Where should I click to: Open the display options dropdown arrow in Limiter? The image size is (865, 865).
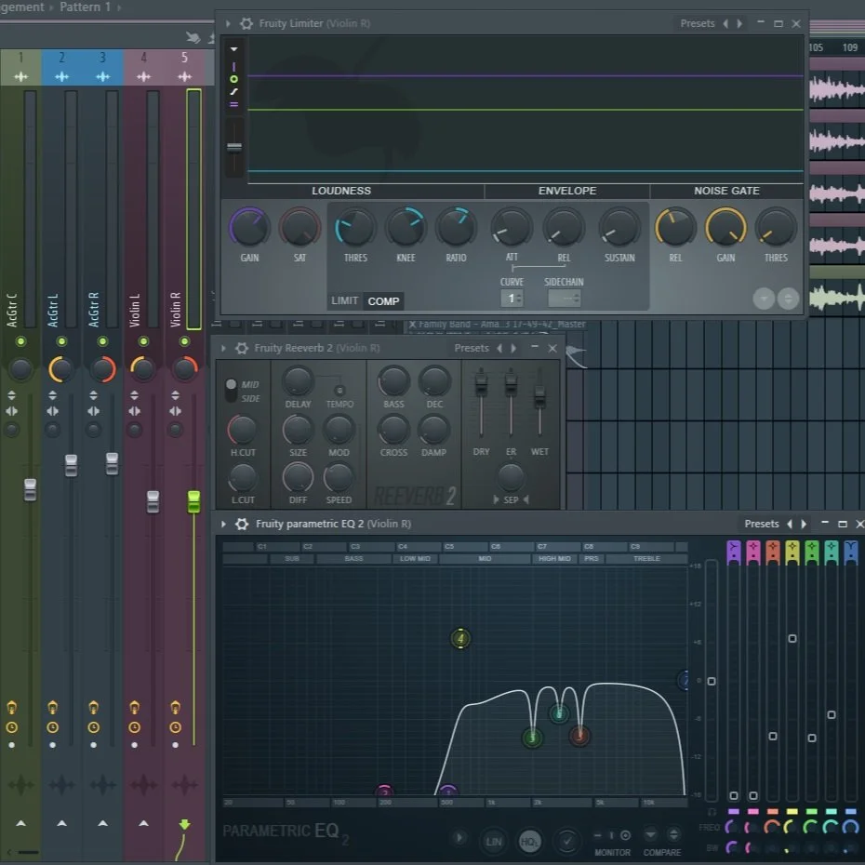click(233, 49)
